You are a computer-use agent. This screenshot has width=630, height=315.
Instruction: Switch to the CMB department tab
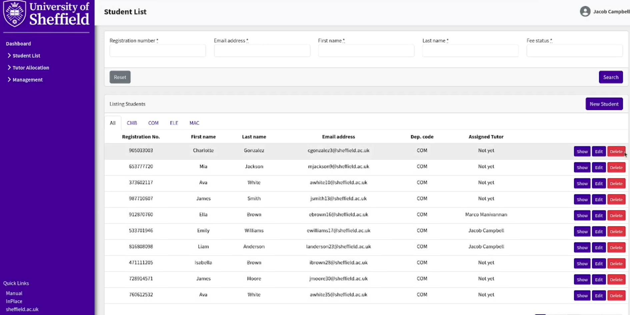tap(132, 123)
